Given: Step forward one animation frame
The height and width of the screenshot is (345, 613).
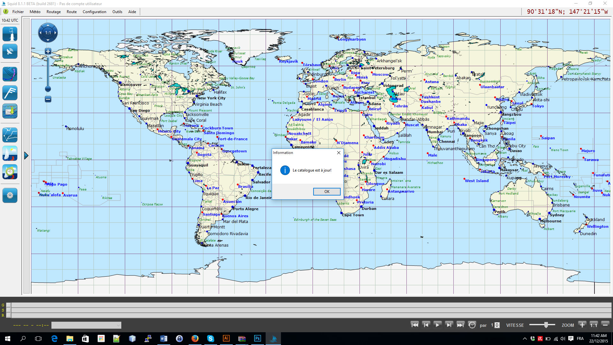Looking at the screenshot, I should pos(449,325).
